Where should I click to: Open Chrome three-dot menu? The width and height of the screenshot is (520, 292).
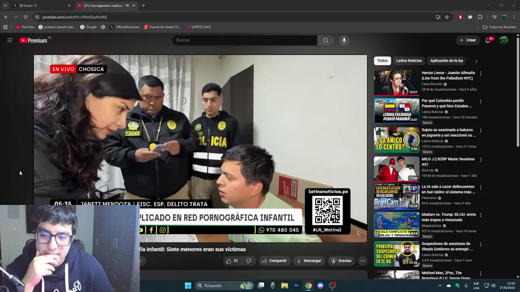coord(514,17)
